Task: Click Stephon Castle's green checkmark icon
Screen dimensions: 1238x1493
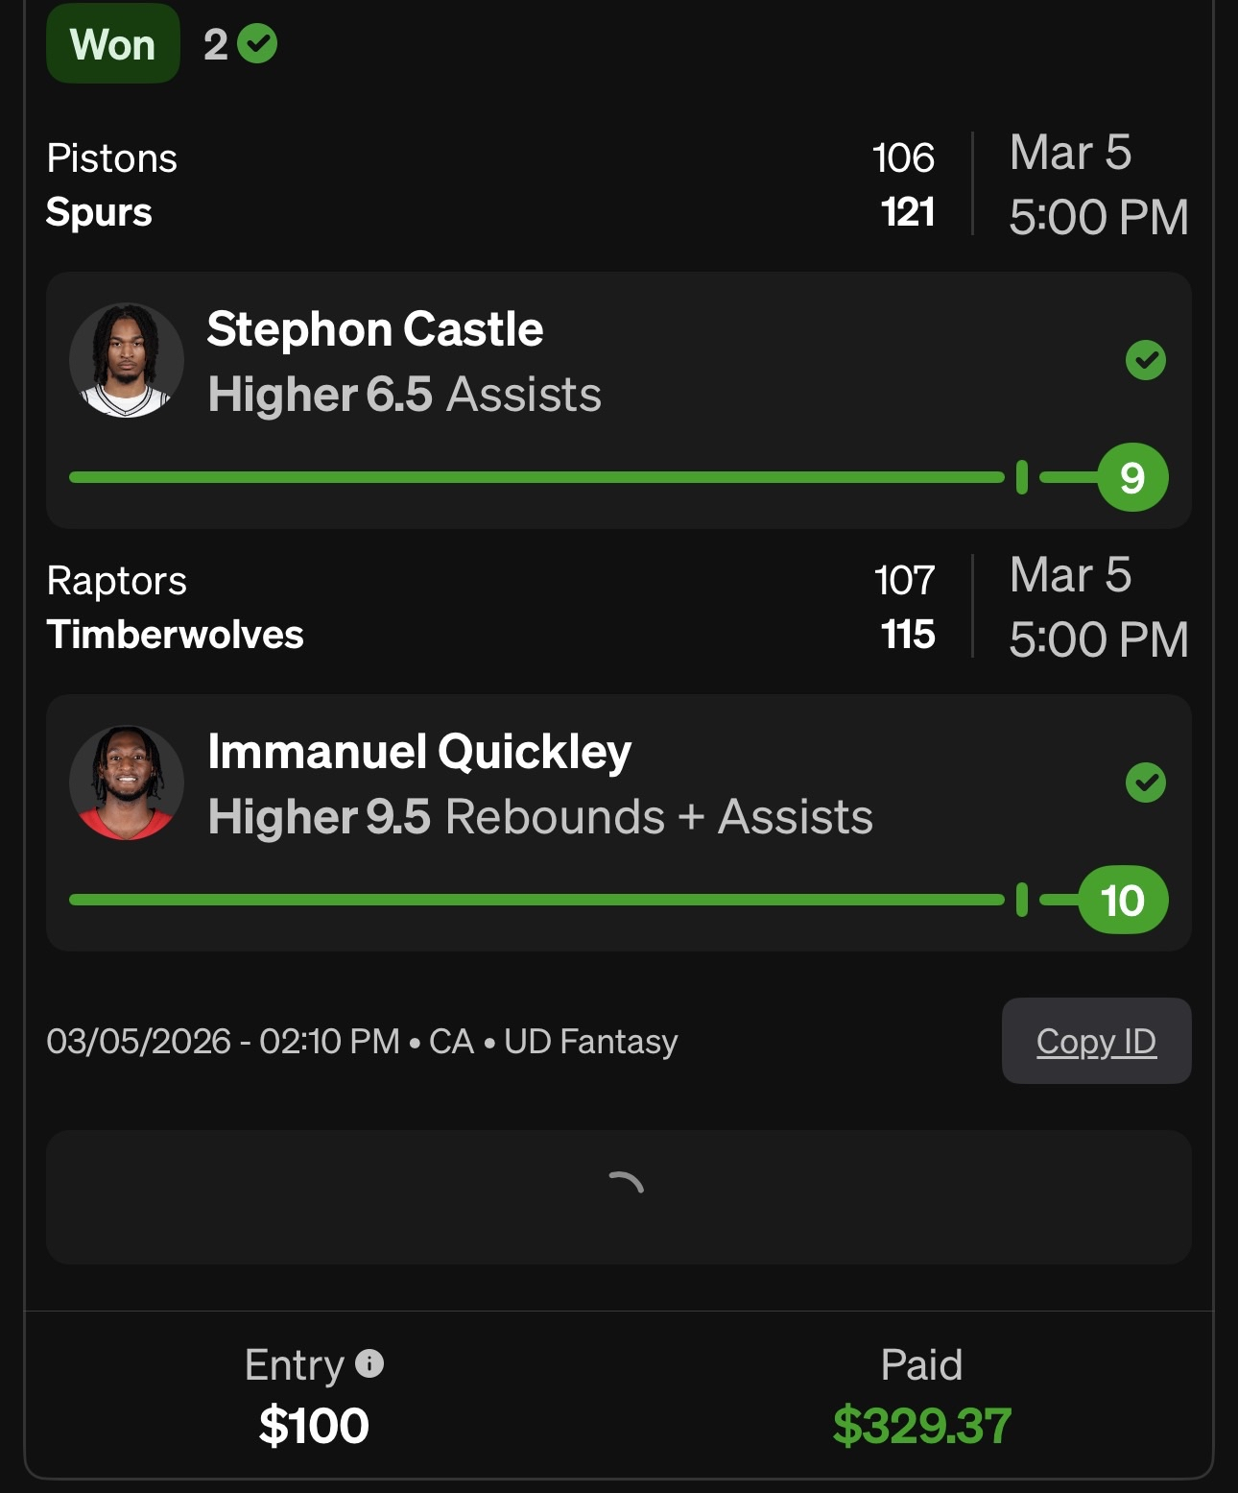Action: [1145, 361]
